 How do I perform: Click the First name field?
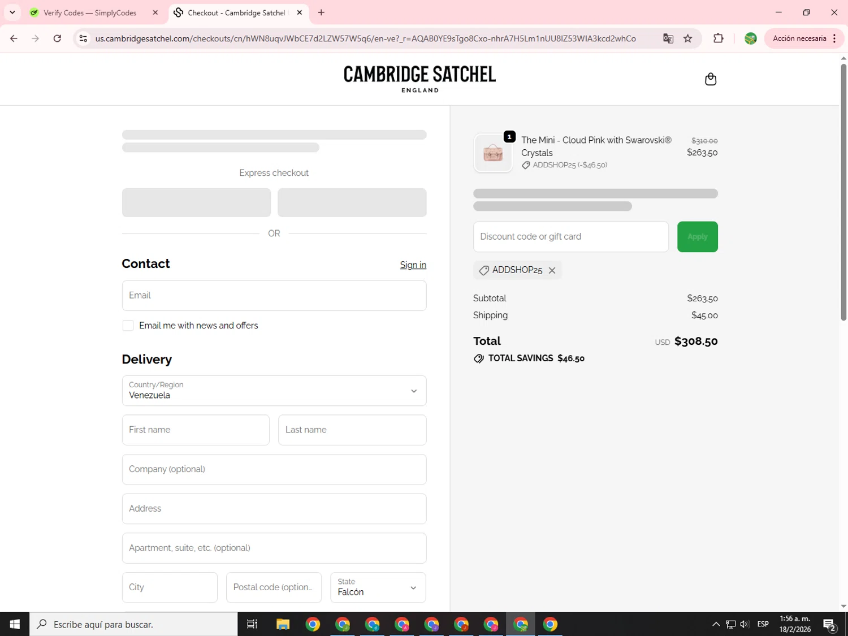tap(196, 430)
